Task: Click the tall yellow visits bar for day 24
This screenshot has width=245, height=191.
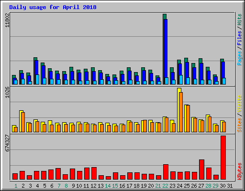Action: pyautogui.click(x=179, y=110)
